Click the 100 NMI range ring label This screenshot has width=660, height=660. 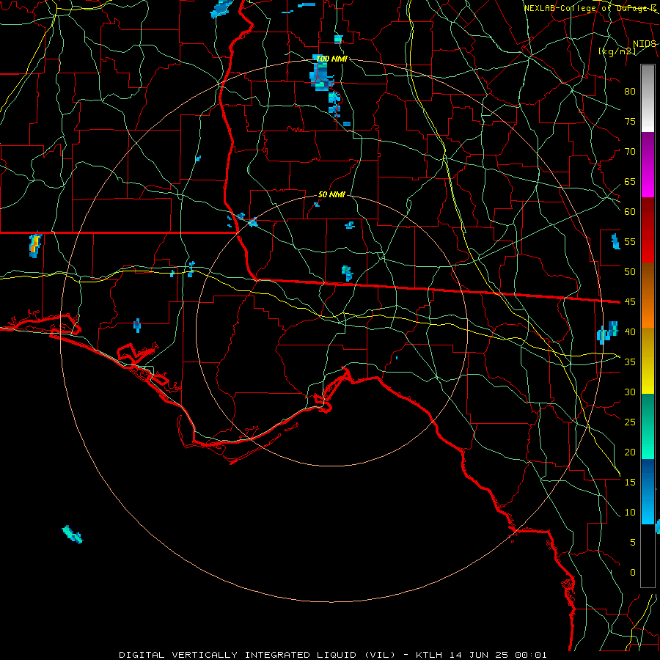click(331, 59)
